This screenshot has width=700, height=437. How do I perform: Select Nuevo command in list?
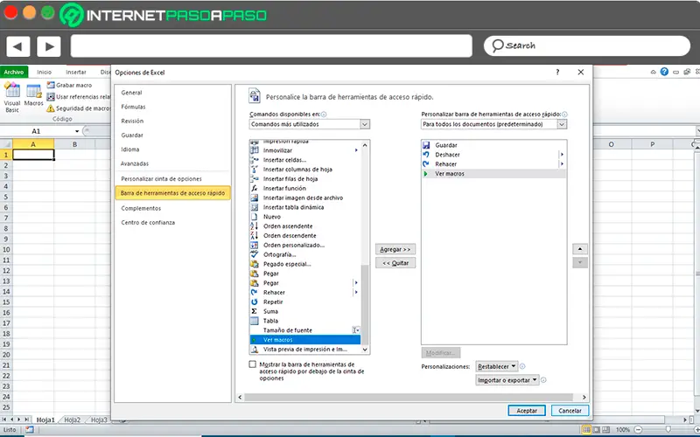tap(304, 217)
